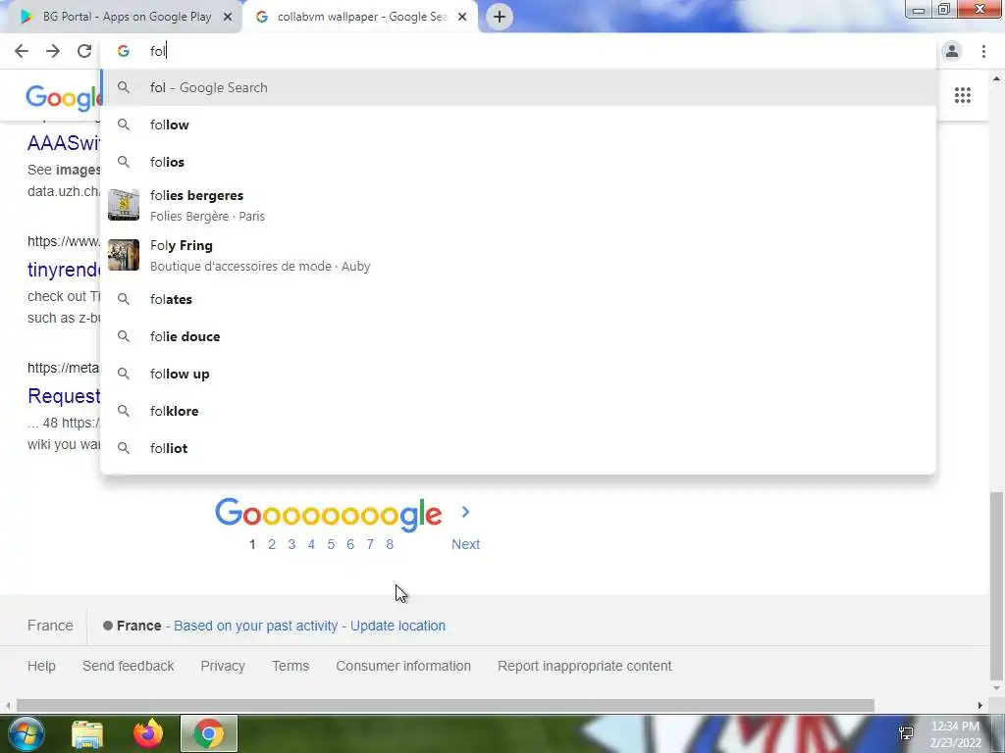Click the horizontal scrollbar thumb
This screenshot has height=753, width=1005.
coord(446,706)
